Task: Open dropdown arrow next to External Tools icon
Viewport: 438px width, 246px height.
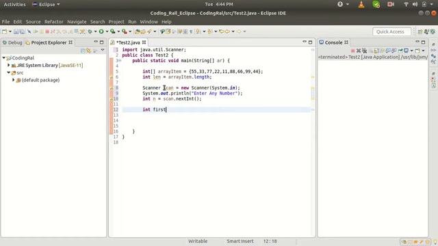Action: pyautogui.click(x=130, y=31)
